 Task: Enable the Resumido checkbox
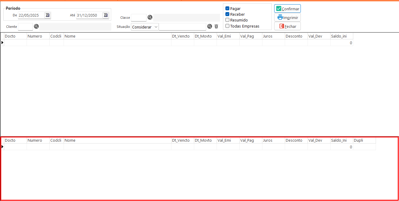228,20
